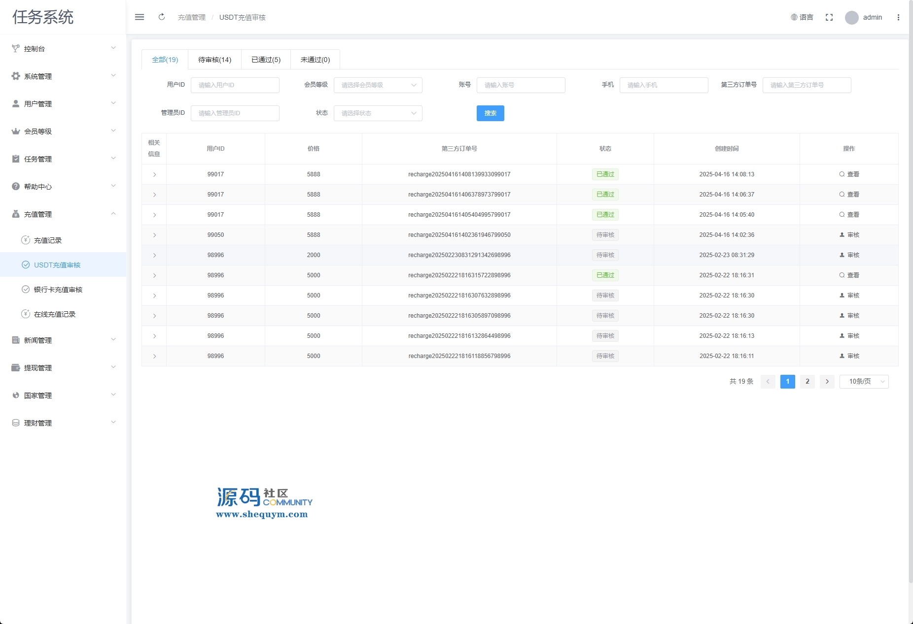Click the blue 搜索 button

coord(490,113)
